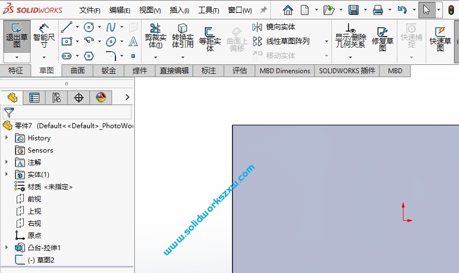Toggle the Select cursor tool
This screenshot has height=273, width=459.
(426, 10)
